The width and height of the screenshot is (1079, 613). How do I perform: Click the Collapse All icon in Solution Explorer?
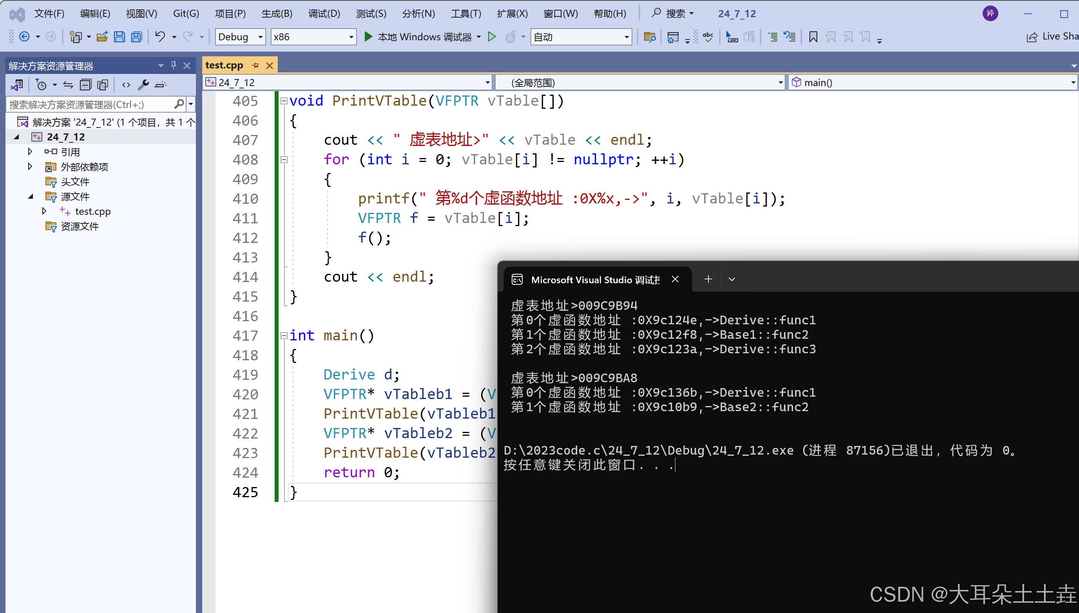point(85,85)
